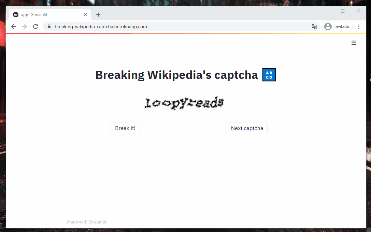
Task: Click the Breaking Wikipedia's captcha heading
Action: 176,75
